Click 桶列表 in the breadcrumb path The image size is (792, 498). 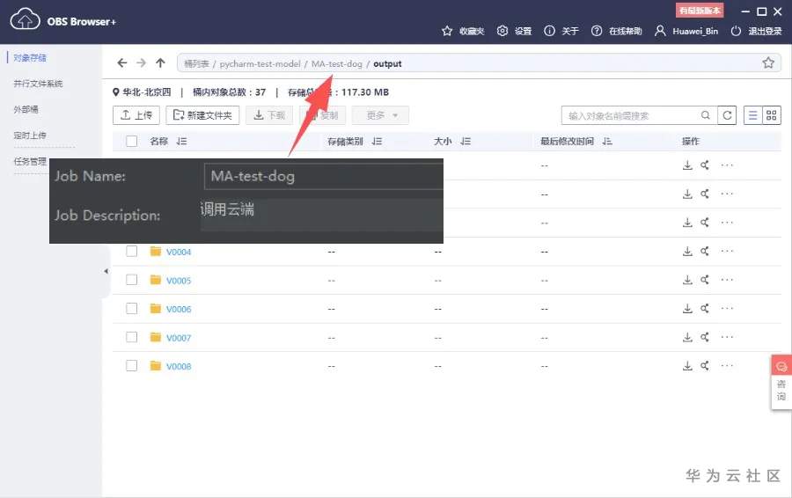[x=196, y=63]
